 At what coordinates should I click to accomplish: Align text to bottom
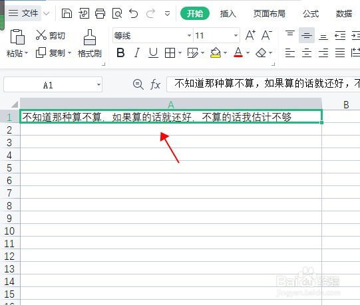click(x=323, y=37)
